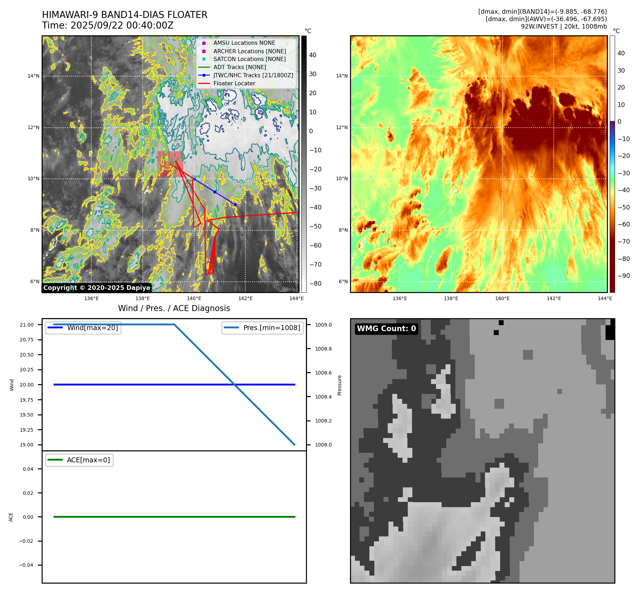
Task: Click the horizontal green ACE line in chart
Action: tap(174, 517)
